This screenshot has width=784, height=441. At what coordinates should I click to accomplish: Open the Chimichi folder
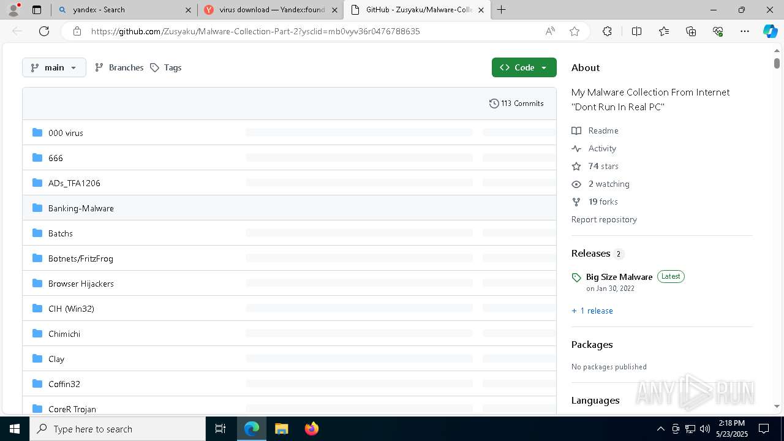[x=64, y=334]
